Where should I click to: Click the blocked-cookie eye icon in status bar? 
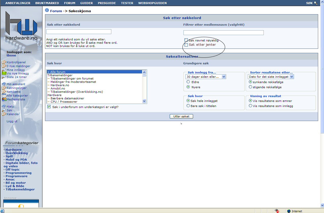[x=277, y=211]
